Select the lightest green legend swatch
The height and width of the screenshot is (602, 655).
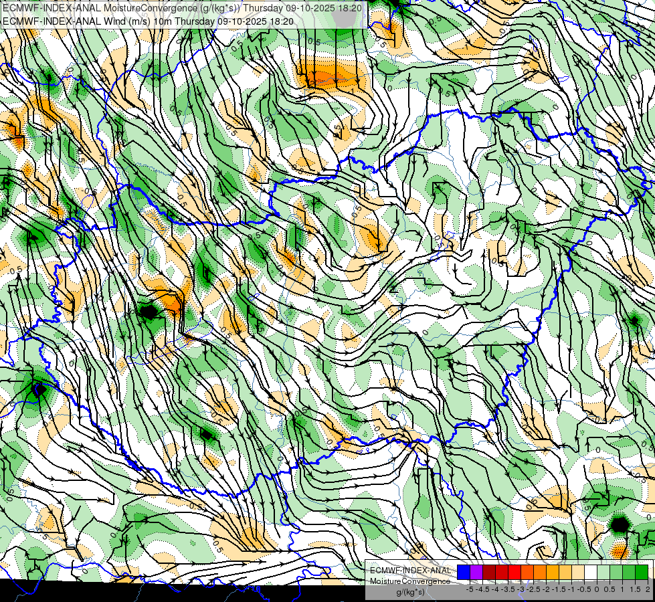tap(603, 572)
